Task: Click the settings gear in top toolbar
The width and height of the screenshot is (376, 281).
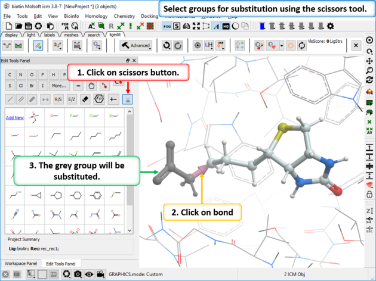Action: coord(331,26)
